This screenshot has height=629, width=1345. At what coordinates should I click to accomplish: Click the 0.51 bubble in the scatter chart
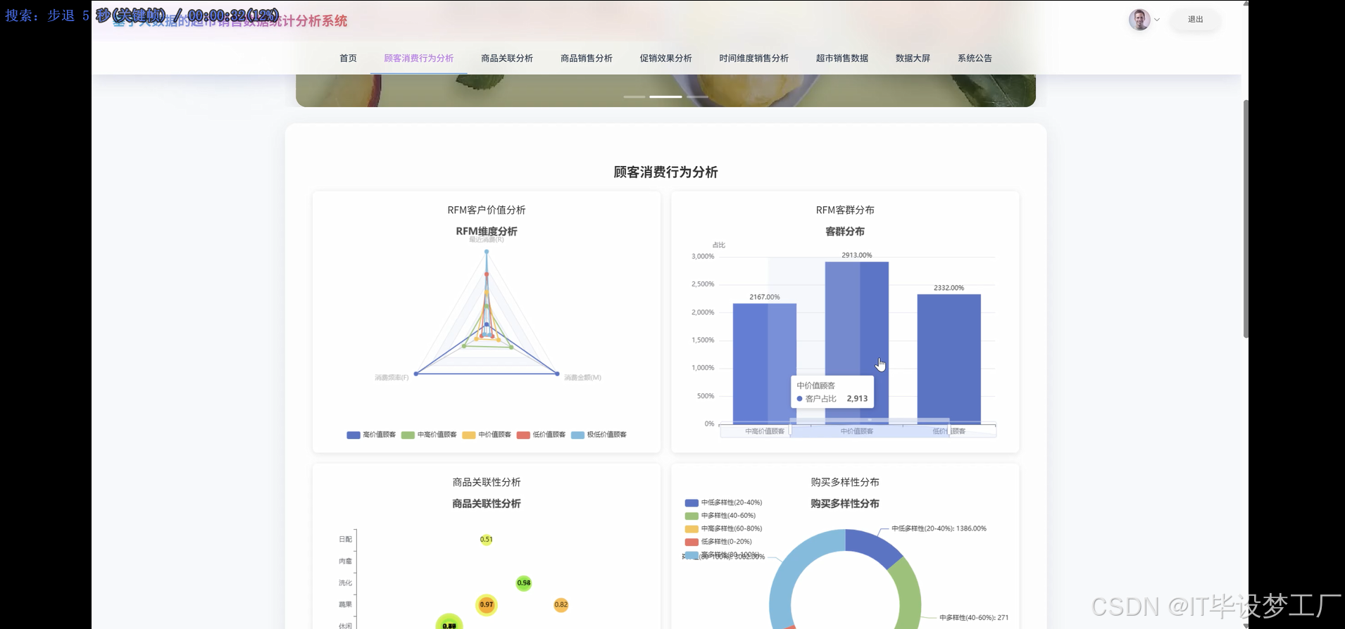(x=487, y=540)
